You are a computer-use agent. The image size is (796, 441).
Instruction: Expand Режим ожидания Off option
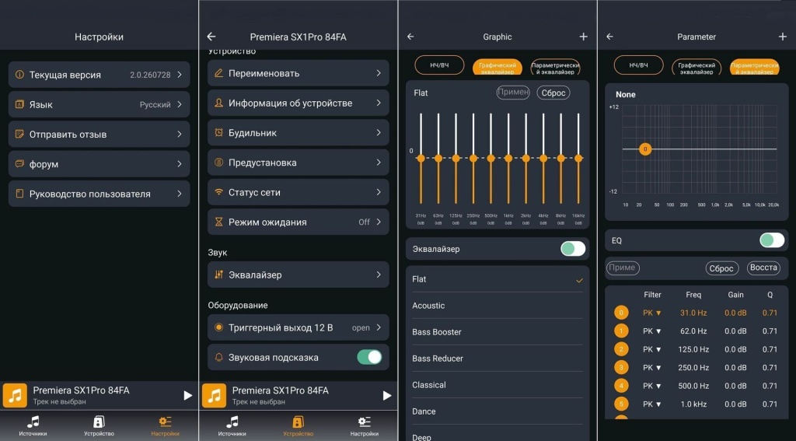pos(298,222)
